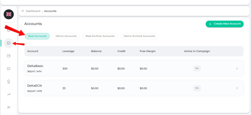
Task: Click DeltaBasic credit $0.00
Action: coord(121,69)
